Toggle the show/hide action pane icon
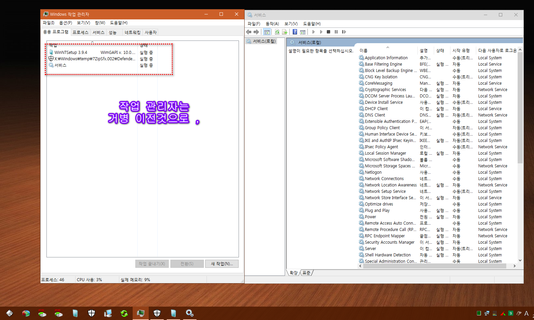This screenshot has height=320, width=534. [303, 32]
